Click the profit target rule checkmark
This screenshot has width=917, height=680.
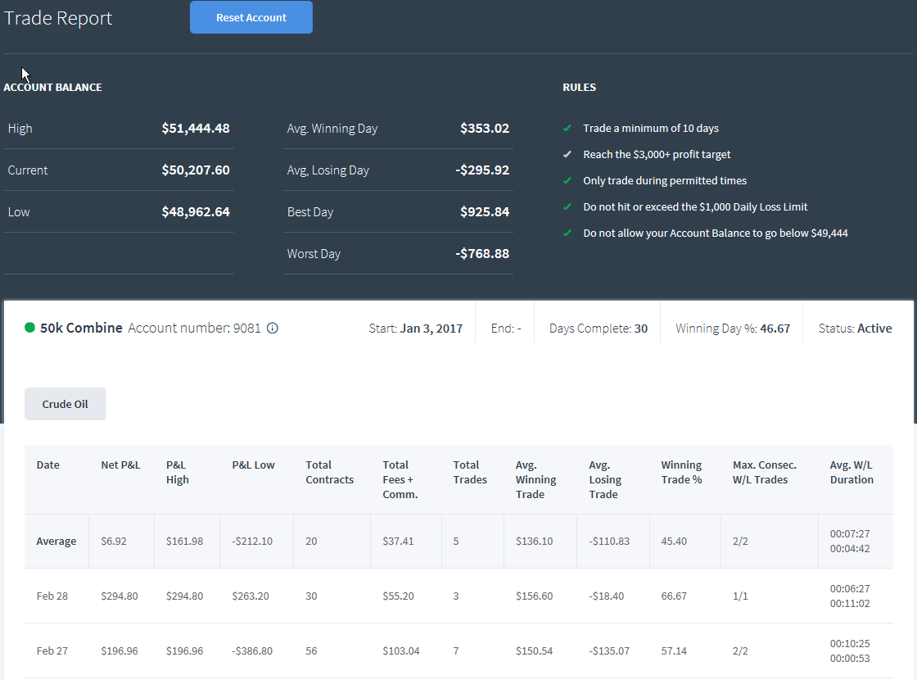click(x=567, y=155)
